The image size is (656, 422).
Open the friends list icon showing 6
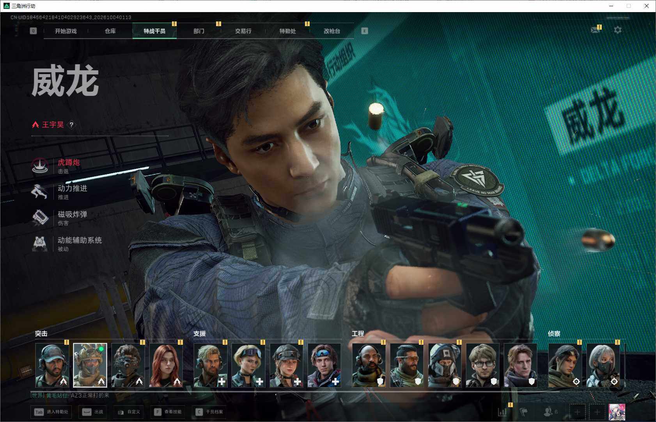550,412
